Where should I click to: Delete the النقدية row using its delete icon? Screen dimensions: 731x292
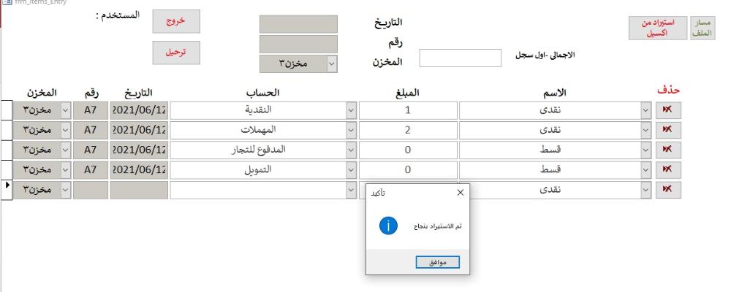(x=668, y=110)
